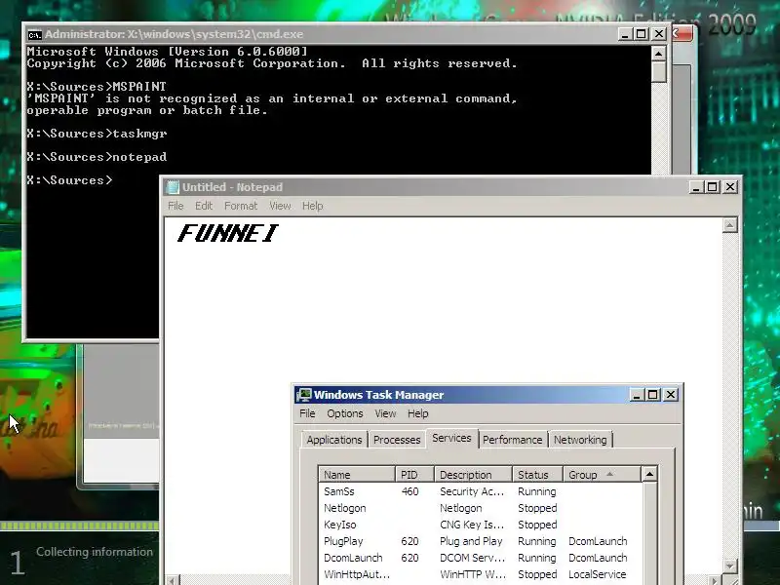Click Notepad scroll up arrow
780x585 pixels.
point(729,225)
